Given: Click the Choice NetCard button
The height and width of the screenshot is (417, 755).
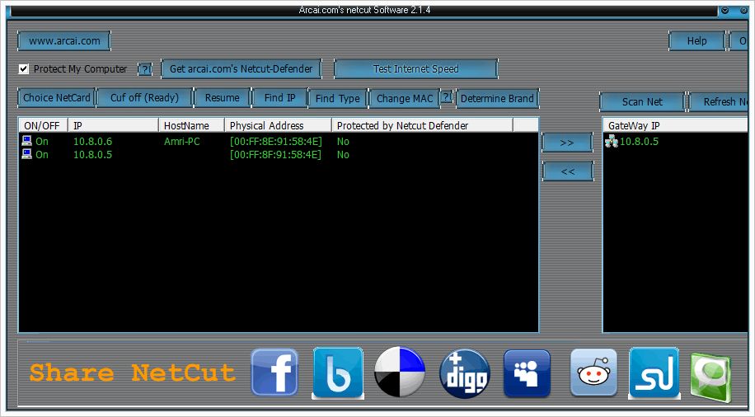Looking at the screenshot, I should [x=57, y=98].
